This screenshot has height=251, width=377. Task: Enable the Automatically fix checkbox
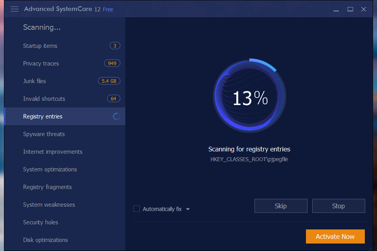click(x=136, y=209)
